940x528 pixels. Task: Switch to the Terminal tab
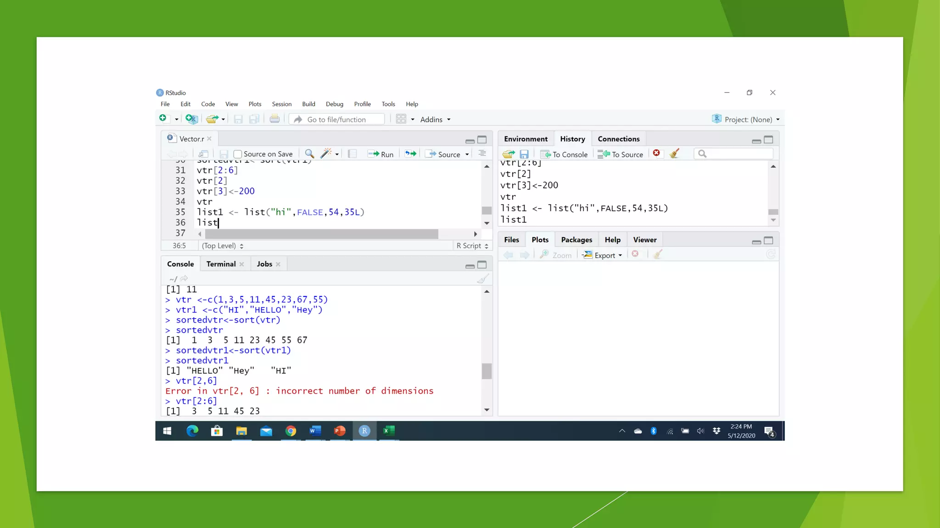click(x=221, y=264)
